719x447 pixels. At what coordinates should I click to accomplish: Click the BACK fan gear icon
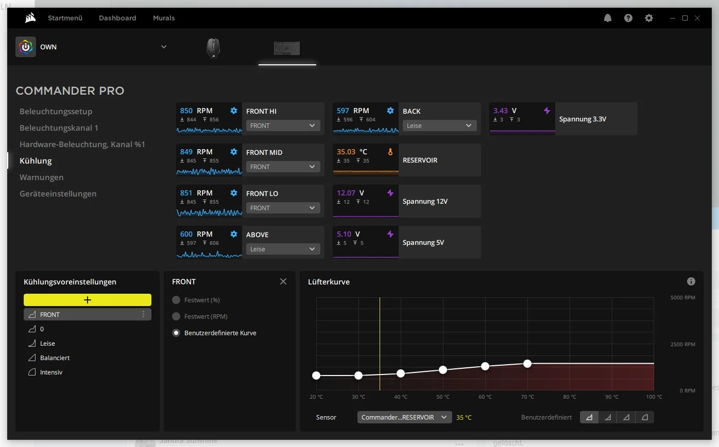390,111
